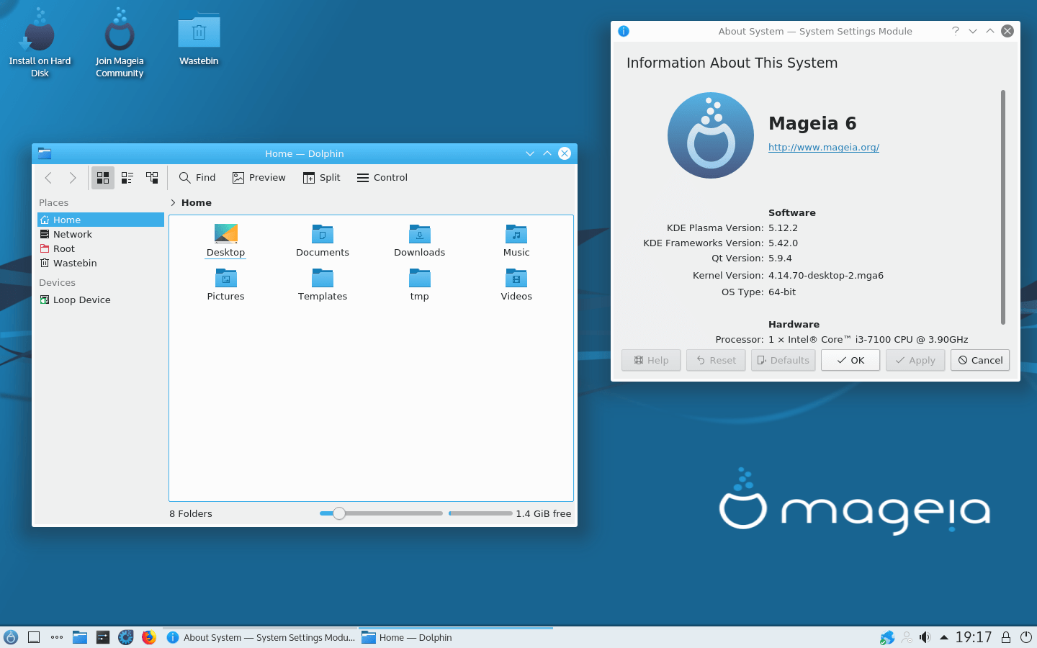
Task: Click the question mark in About System title bar
Action: (x=956, y=31)
